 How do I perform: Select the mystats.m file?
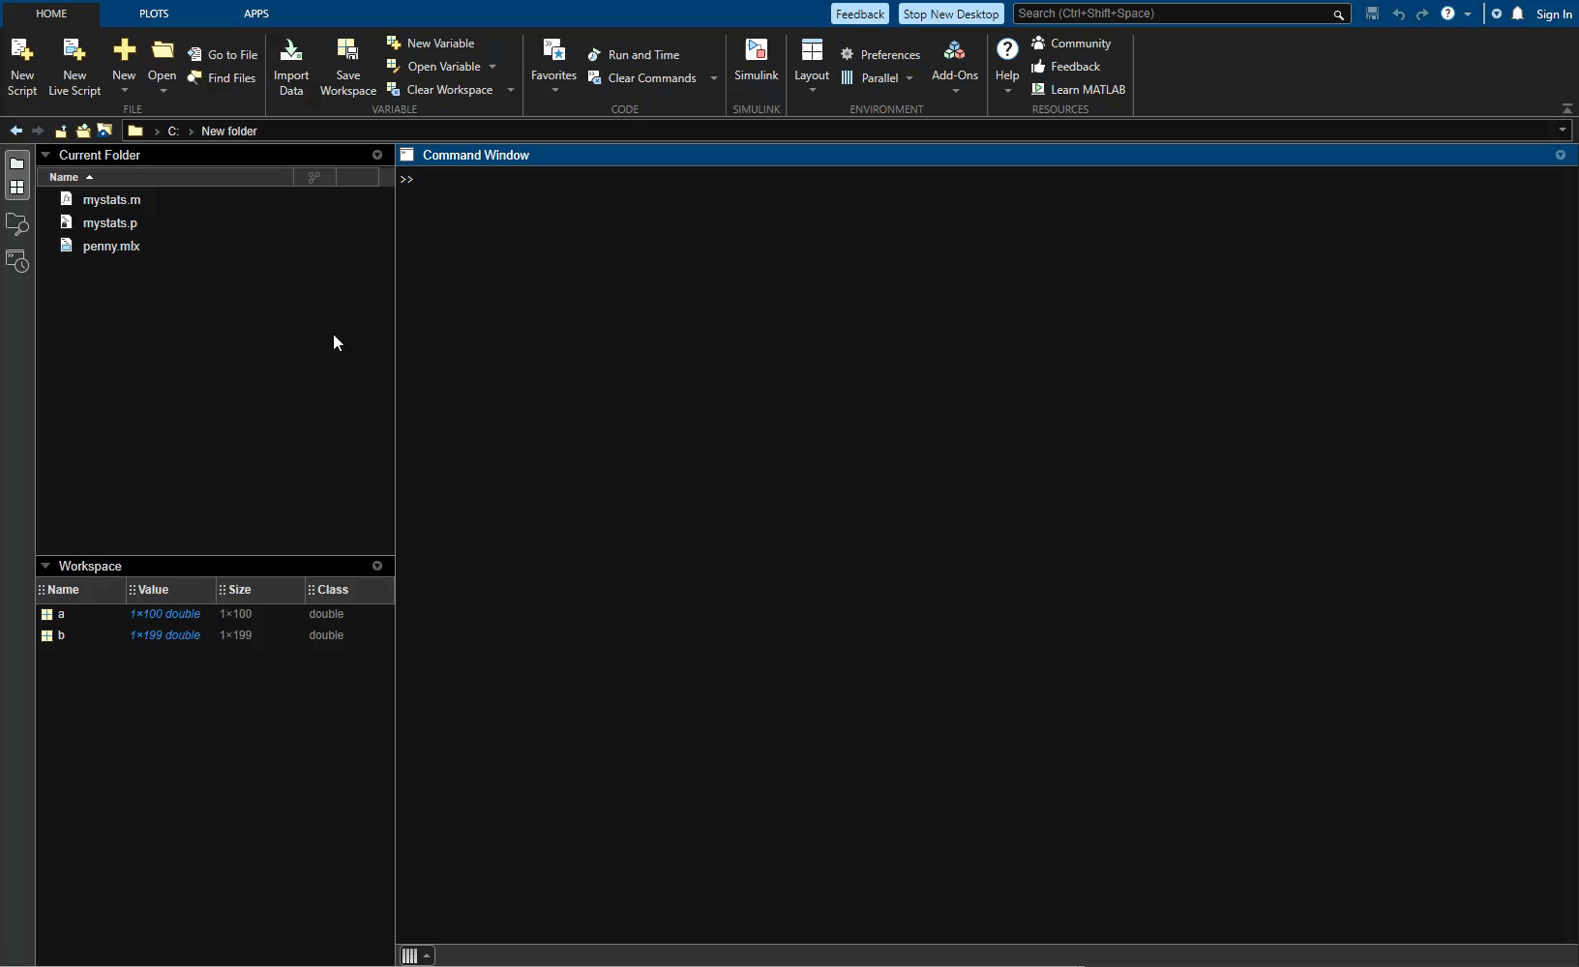[x=111, y=199]
